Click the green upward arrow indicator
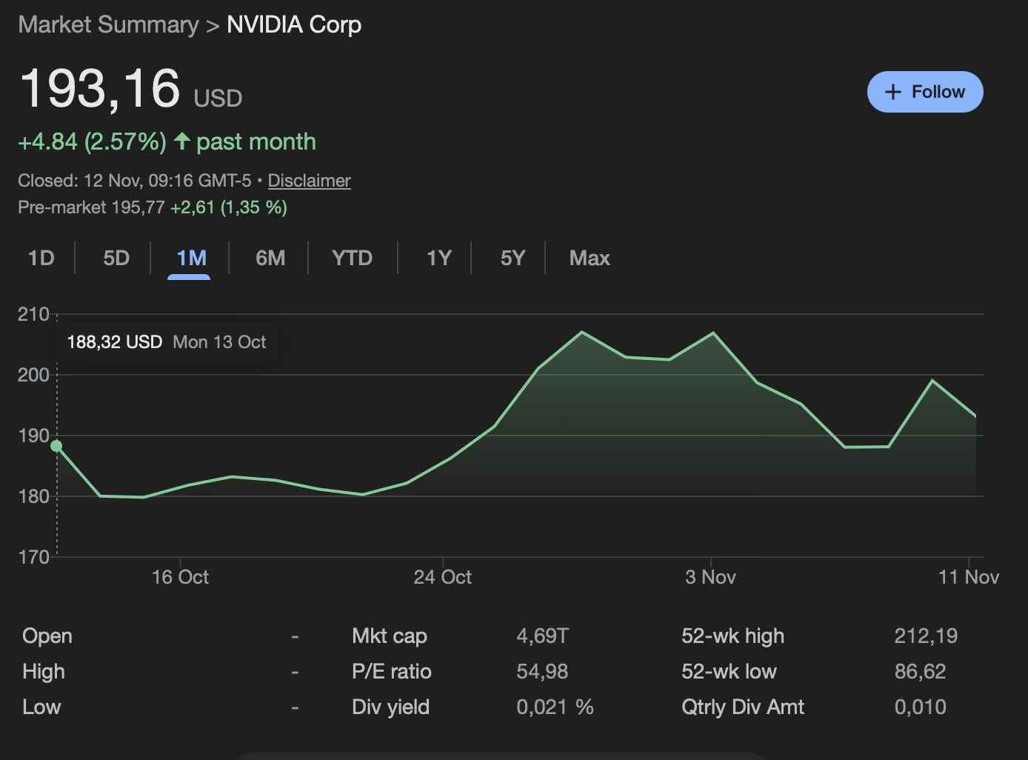The image size is (1028, 760). tap(183, 141)
